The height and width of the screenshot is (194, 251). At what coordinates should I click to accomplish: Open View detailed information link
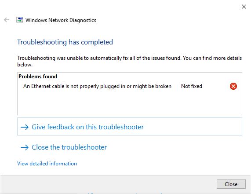(x=47, y=164)
